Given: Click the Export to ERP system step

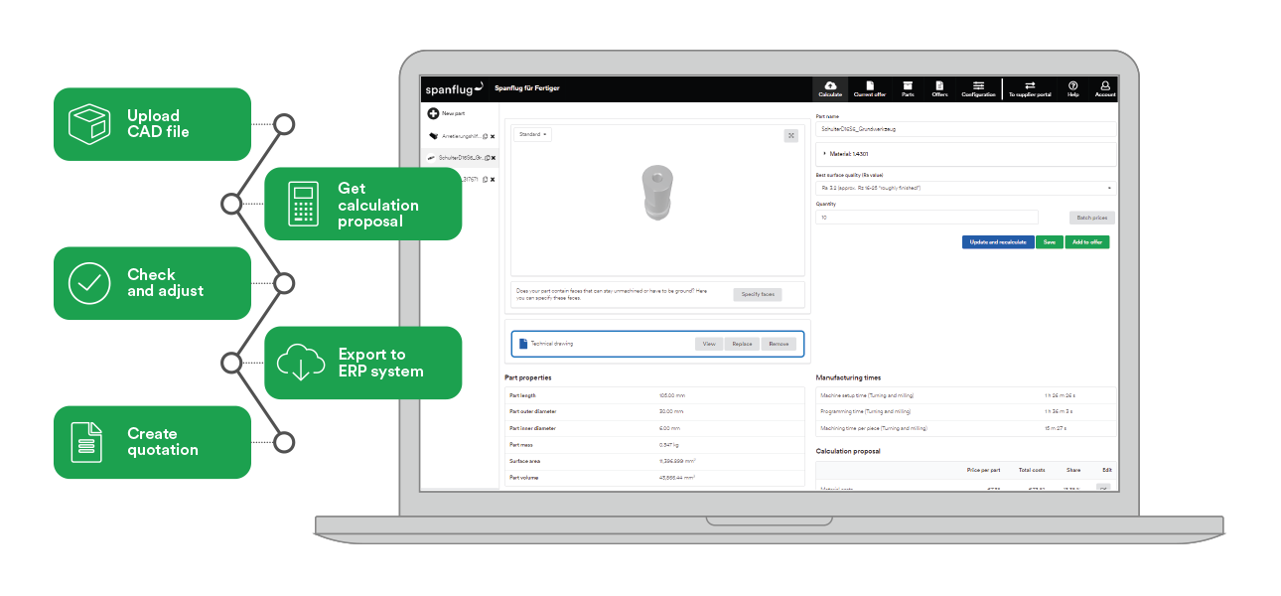Looking at the screenshot, I should pos(362,363).
